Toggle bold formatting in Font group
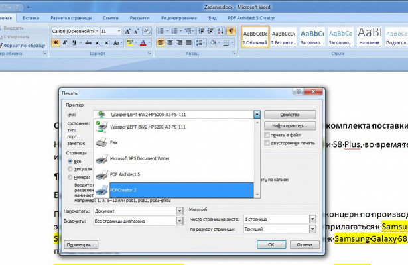This screenshot has width=408, height=265. [x=56, y=42]
